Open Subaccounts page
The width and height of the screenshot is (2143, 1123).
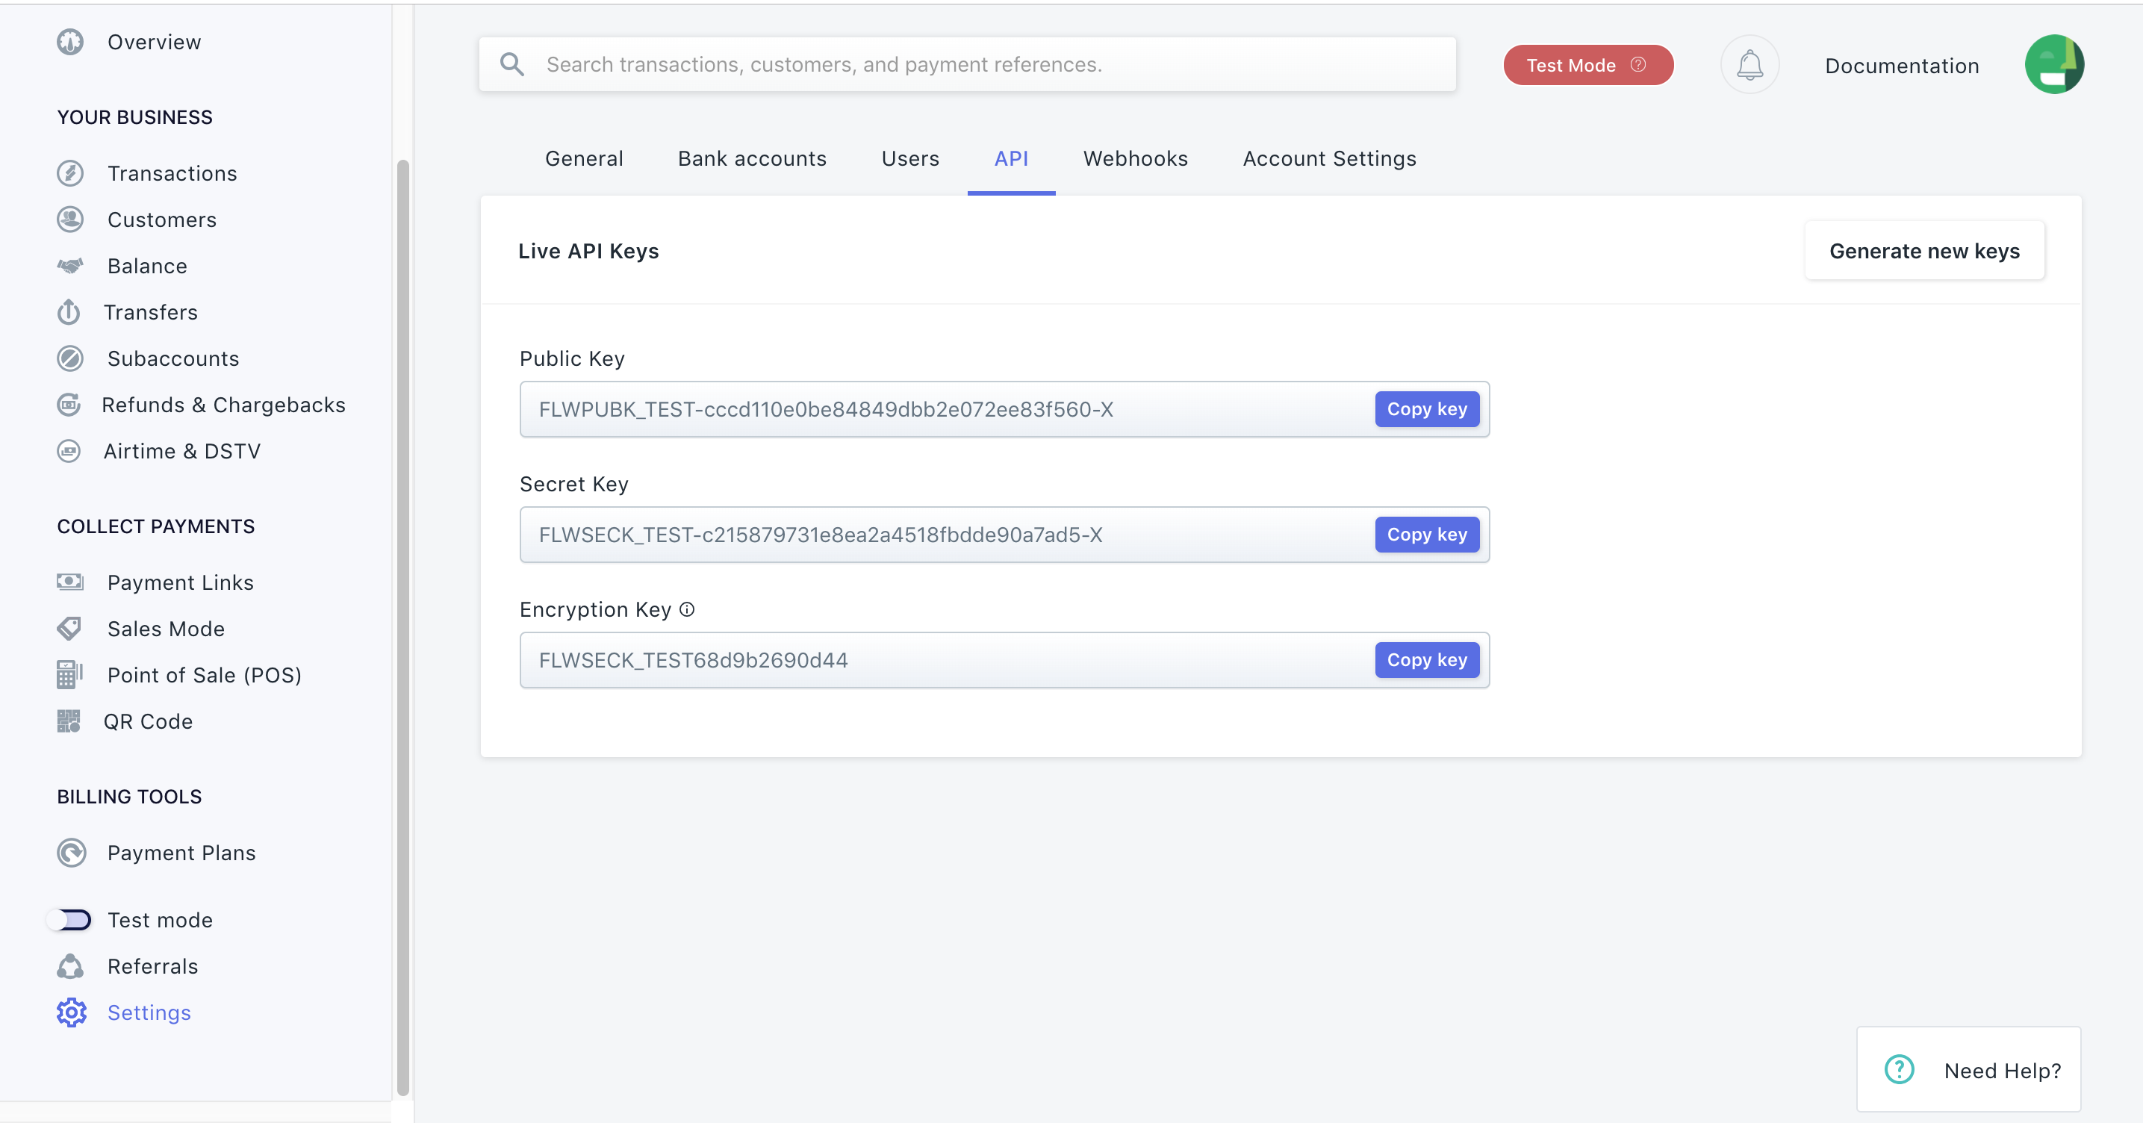point(173,358)
